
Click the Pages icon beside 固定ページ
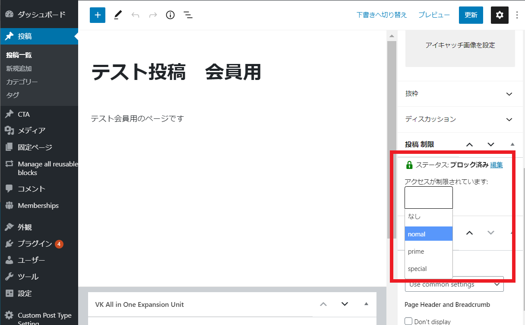(x=9, y=147)
